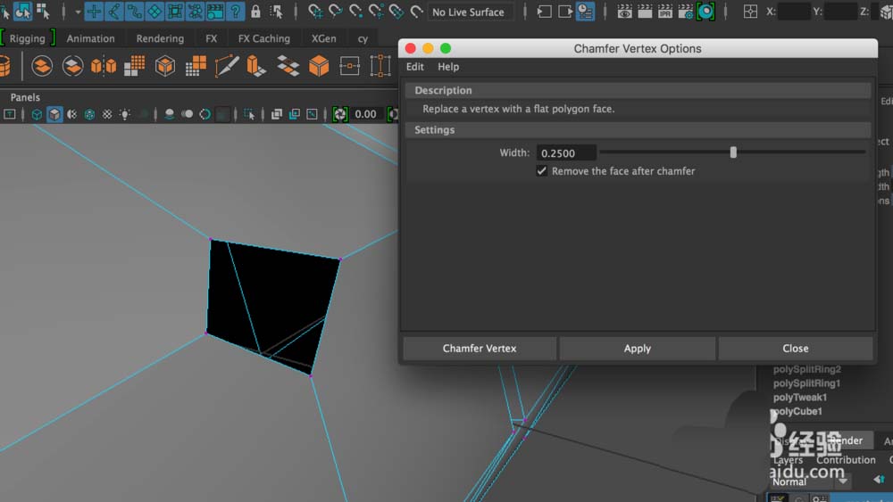Click the question mark selection mask icon
893x502 pixels.
pos(235,12)
